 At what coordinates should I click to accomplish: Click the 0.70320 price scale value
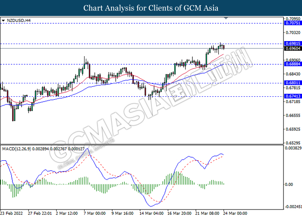click(x=293, y=32)
